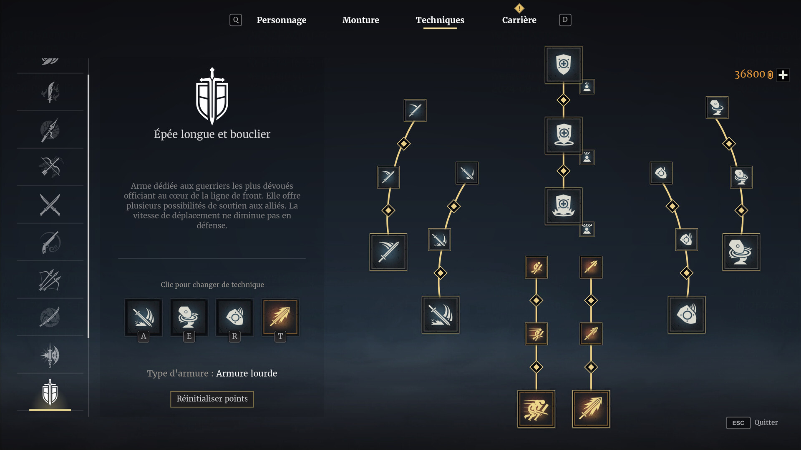The height and width of the screenshot is (450, 801).
Task: Select the E slot whirlwind technique
Action: [x=189, y=317]
